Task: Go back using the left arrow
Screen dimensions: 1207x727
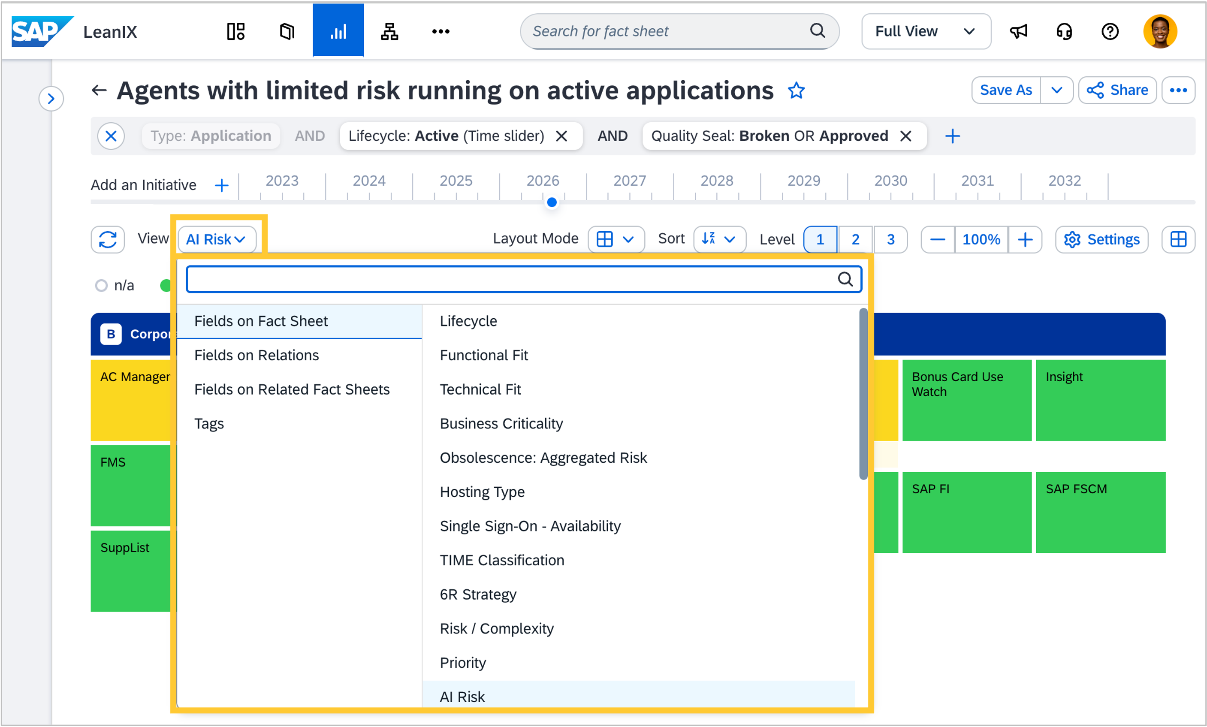Action: [x=99, y=90]
